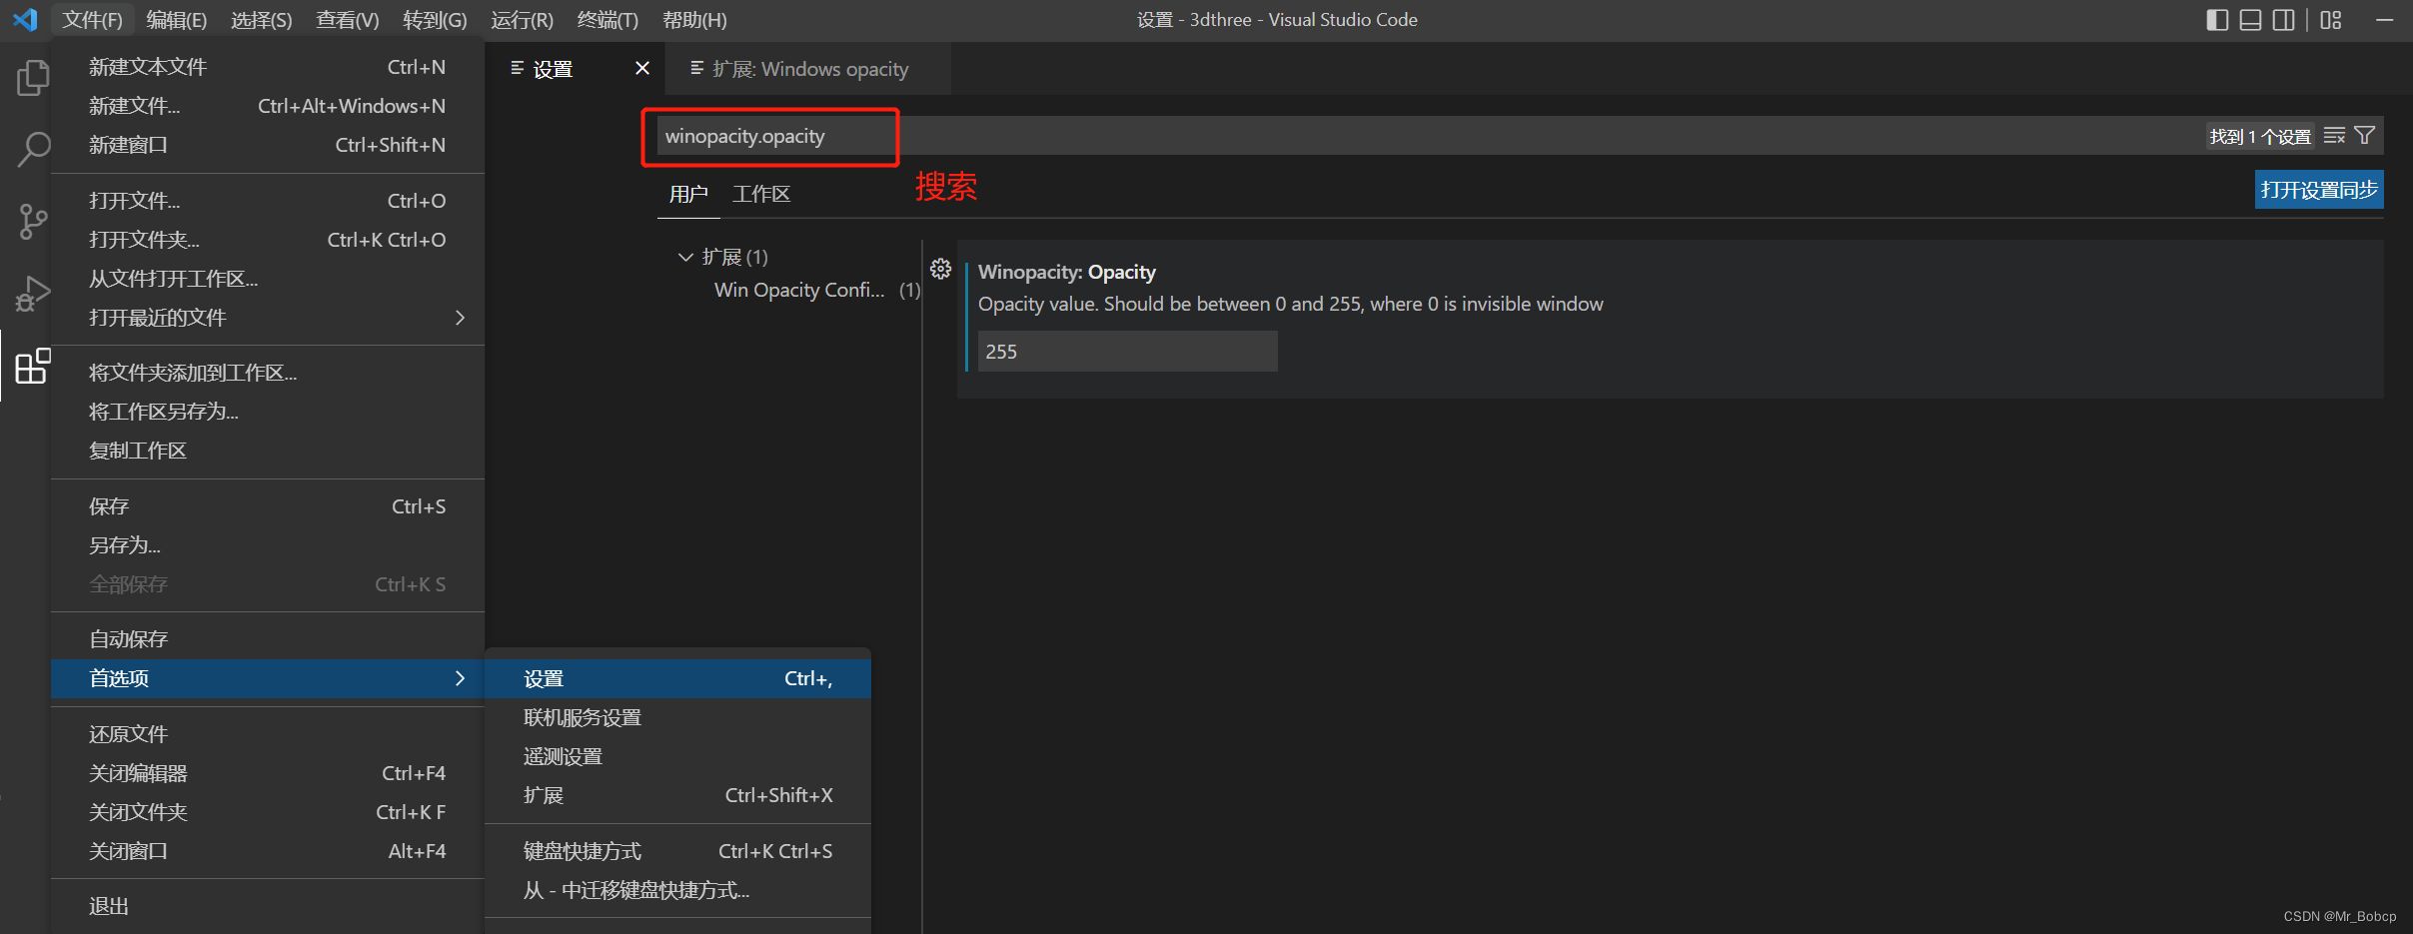Choose 新建文件... menu entry
Viewport: 2413px width, 934px height.
(268, 106)
